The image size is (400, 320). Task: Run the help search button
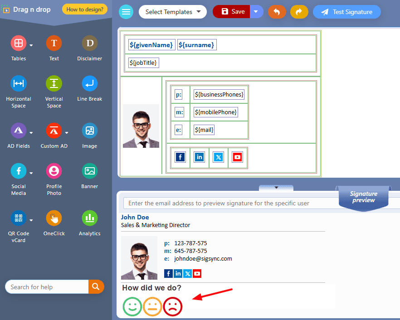click(96, 287)
